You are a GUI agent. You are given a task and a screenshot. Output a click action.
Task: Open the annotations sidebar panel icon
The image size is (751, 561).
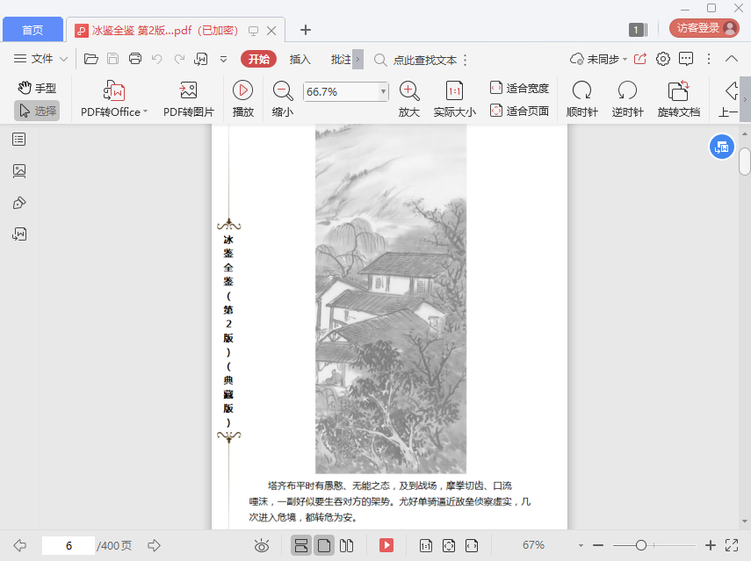coord(19,203)
